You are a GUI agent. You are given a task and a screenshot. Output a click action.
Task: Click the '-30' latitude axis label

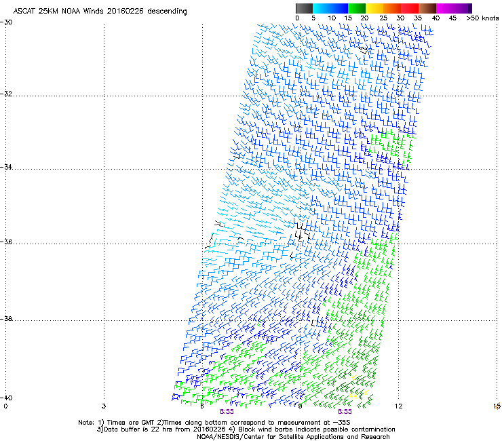pyautogui.click(x=6, y=22)
